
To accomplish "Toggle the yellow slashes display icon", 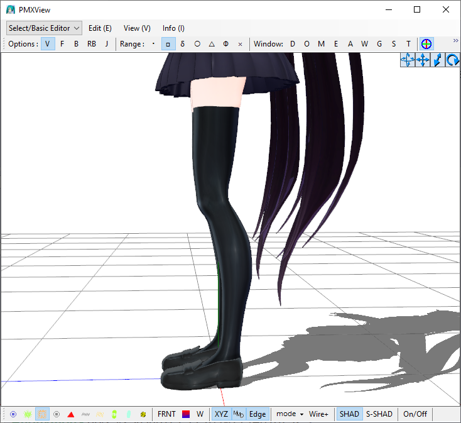I will point(100,414).
